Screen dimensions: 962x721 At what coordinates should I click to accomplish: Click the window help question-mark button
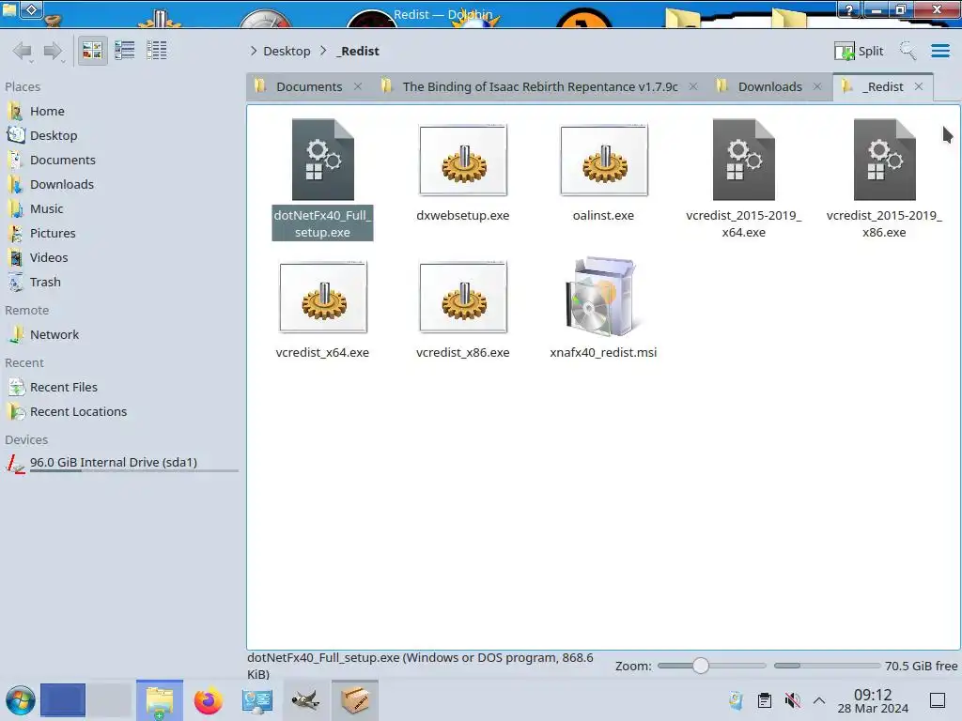[849, 9]
